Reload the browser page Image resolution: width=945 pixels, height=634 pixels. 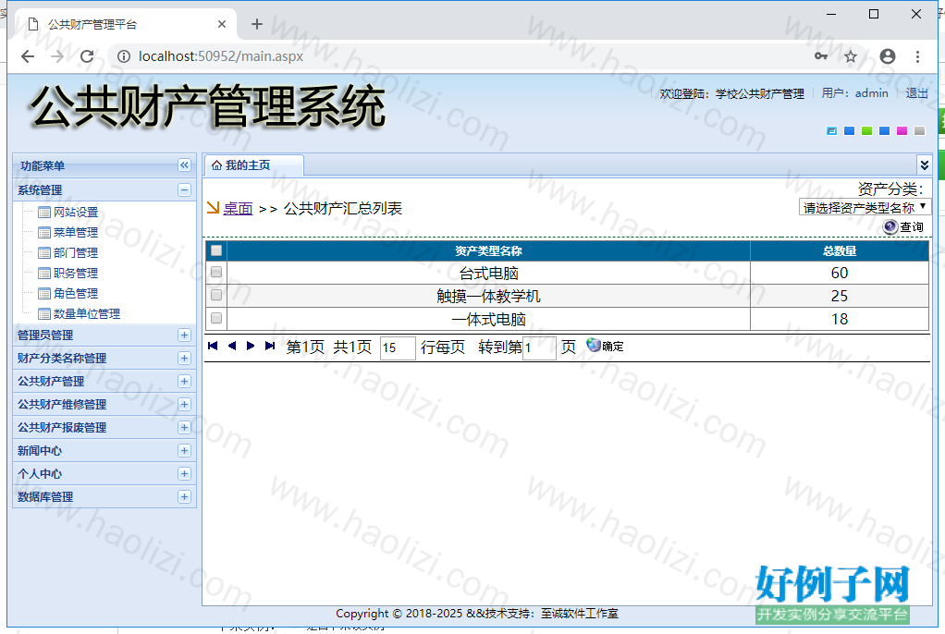pos(87,56)
